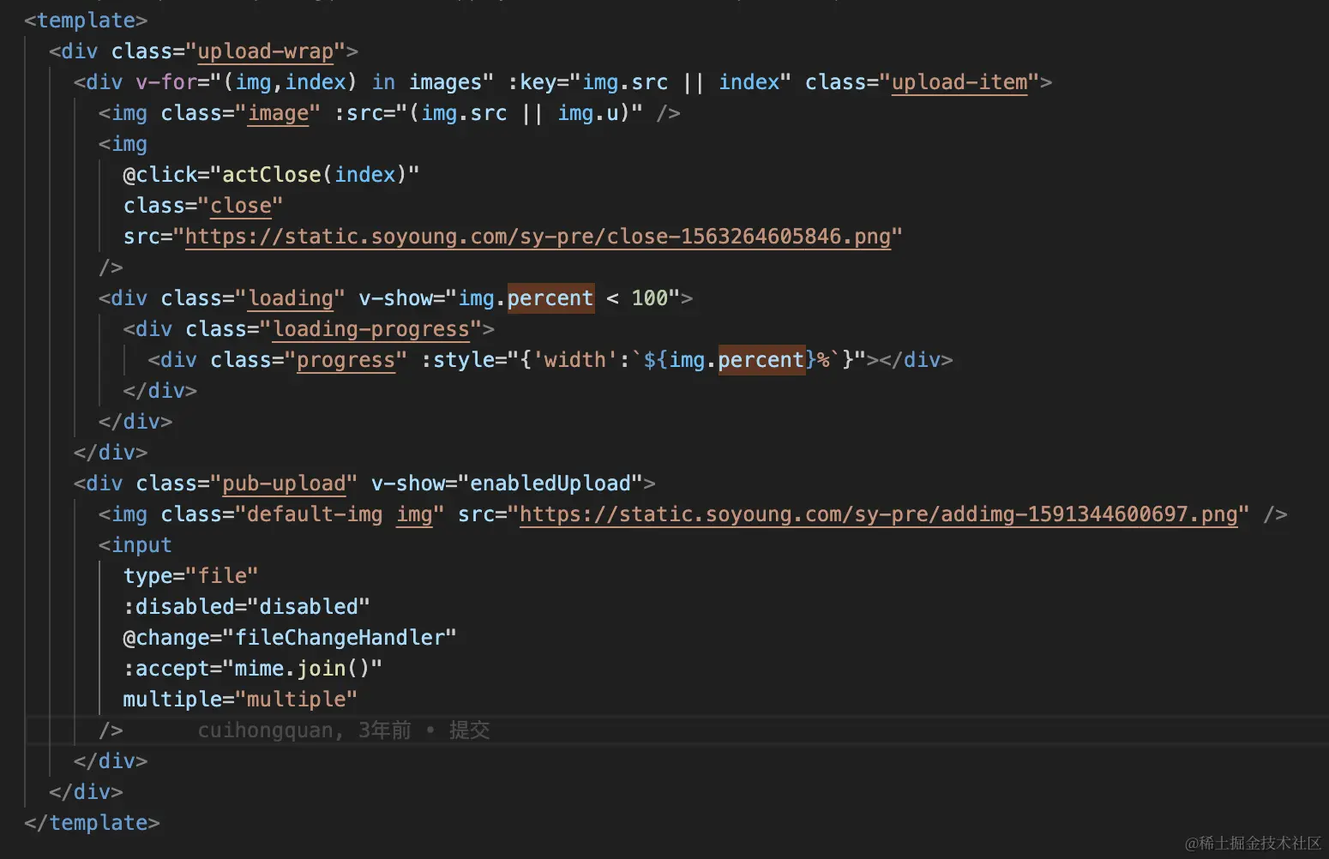The image size is (1329, 859).
Task: Click the fileChangeHandler handler name
Action: 340,638
